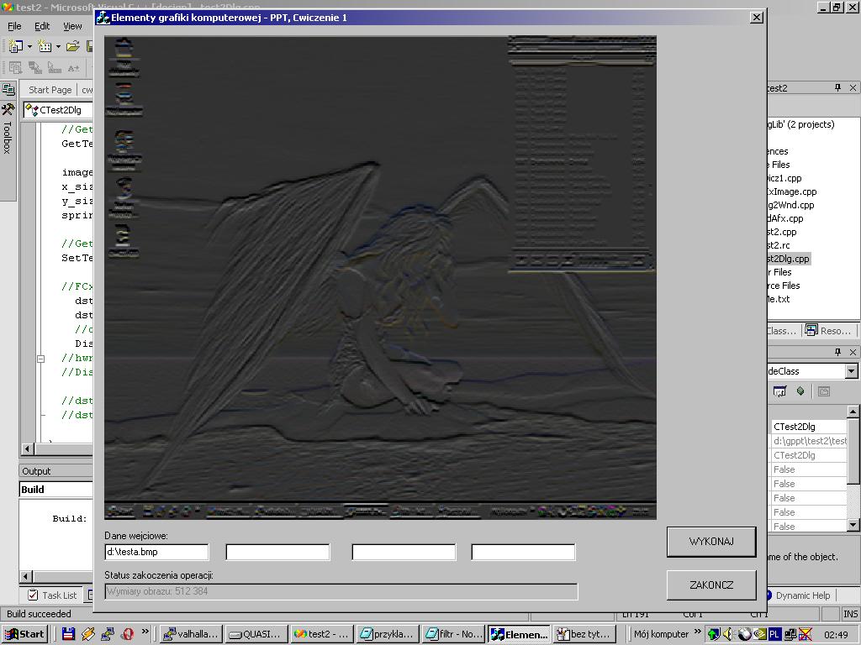Click the input field containing d:\testa.bmp

pos(156,552)
